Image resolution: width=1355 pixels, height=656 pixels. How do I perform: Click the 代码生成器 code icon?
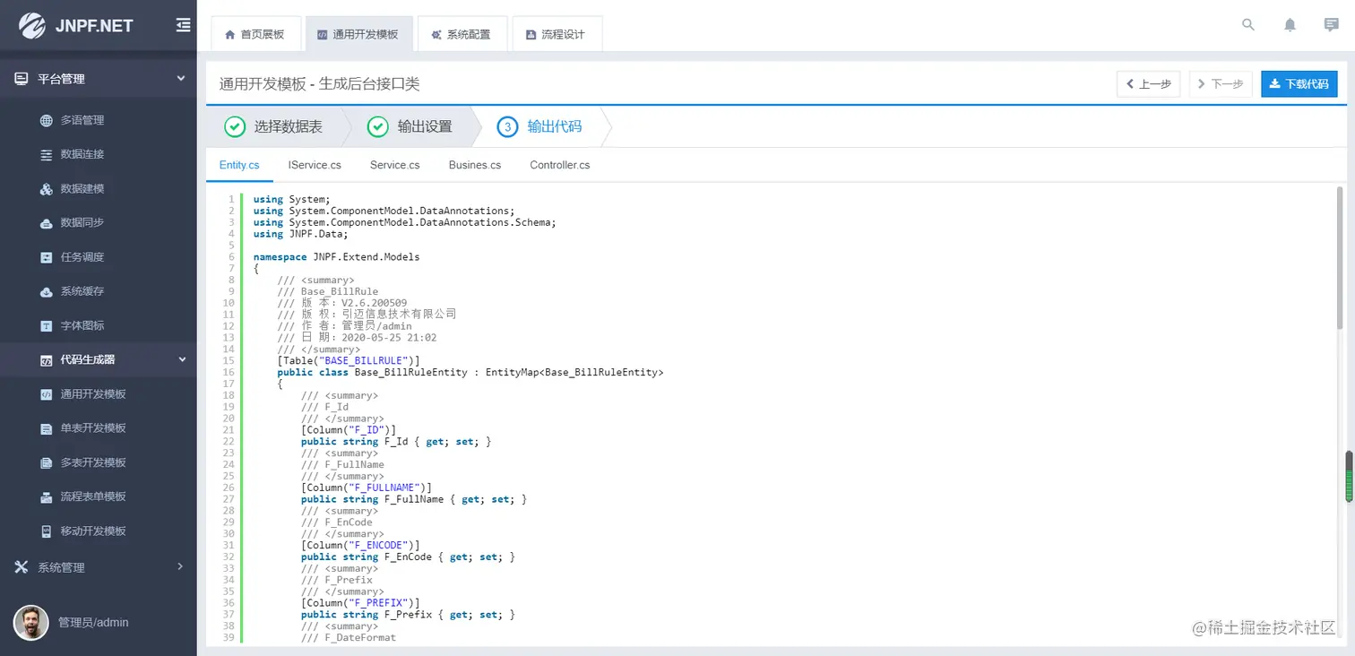coord(47,360)
